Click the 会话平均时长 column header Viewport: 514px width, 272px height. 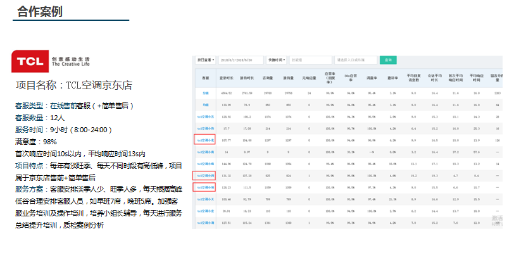coord(435,78)
